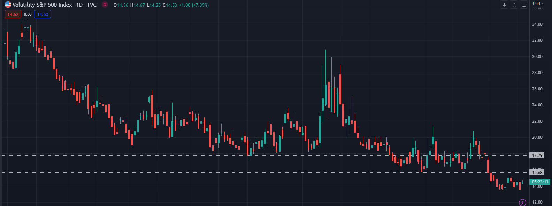
Task: Click the maximize chart pane icon
Action: click(524, 5)
